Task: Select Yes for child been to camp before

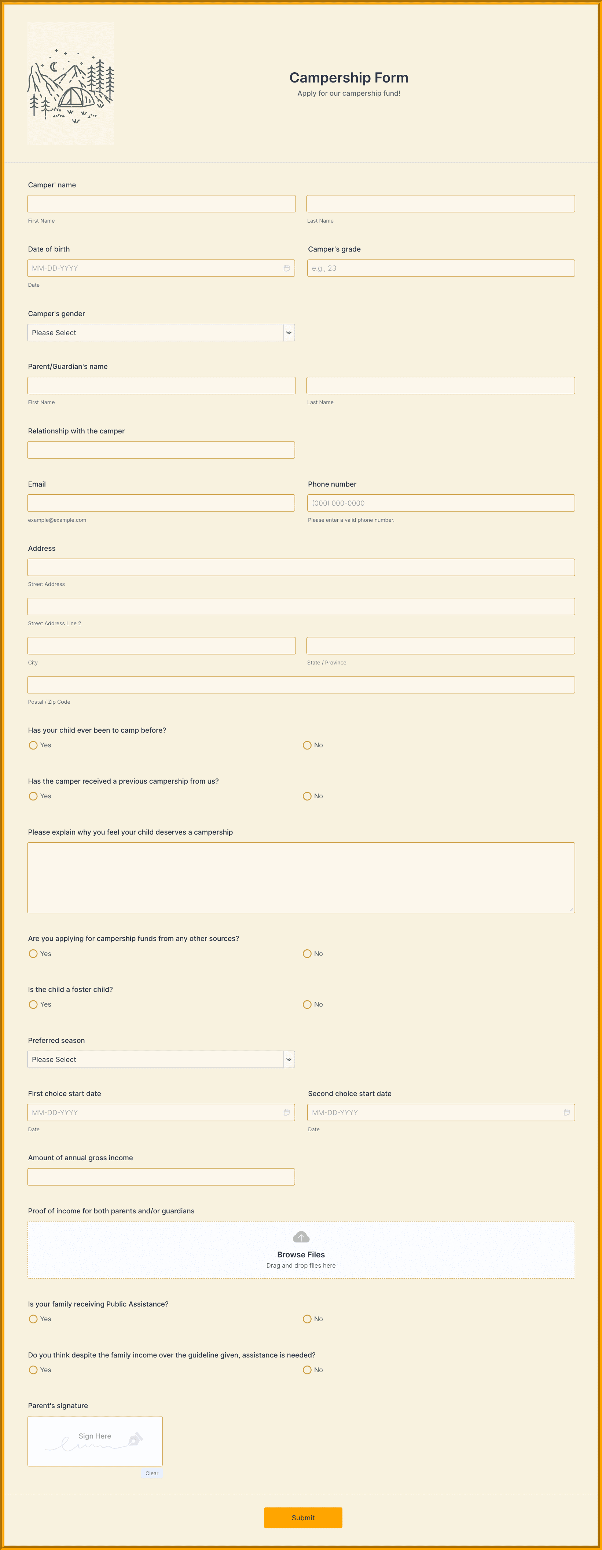Action: (33, 745)
